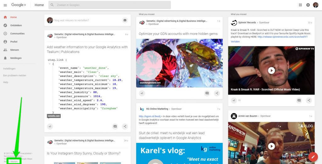Click the KG Online Marketing logo avatar
The height and width of the screenshot is (164, 322).
click(142, 109)
